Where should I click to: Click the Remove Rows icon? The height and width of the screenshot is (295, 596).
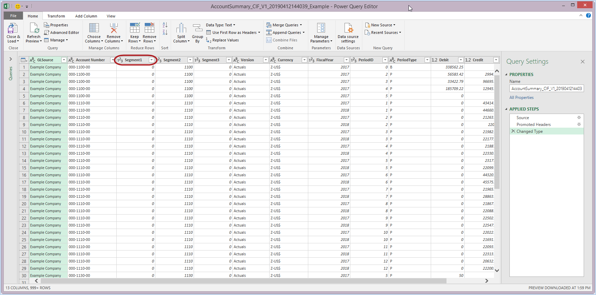point(150,28)
